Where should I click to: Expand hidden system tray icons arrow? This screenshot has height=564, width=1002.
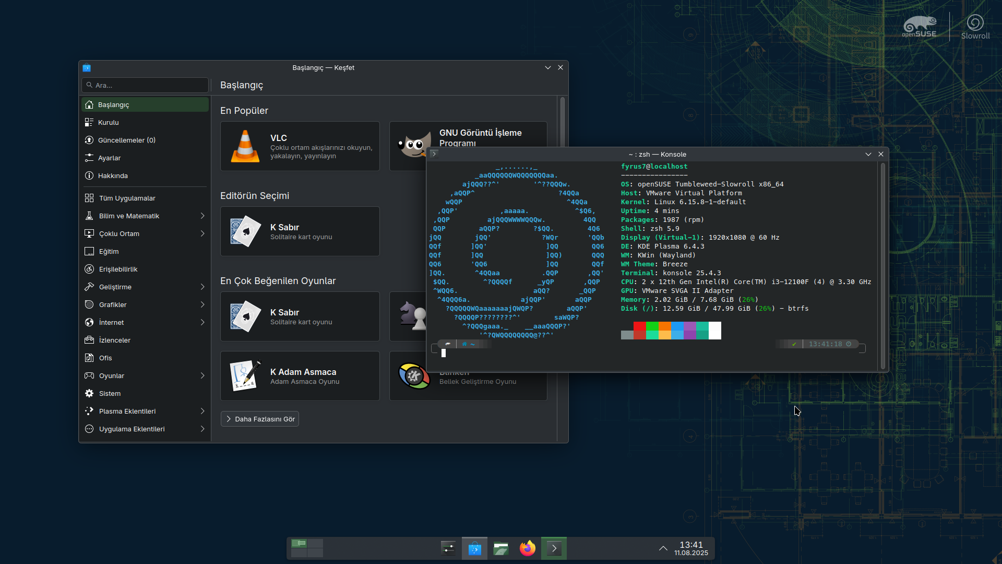point(663,548)
